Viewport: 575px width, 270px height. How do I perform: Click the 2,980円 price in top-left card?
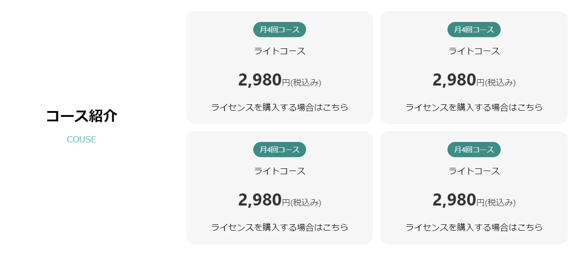pos(264,80)
